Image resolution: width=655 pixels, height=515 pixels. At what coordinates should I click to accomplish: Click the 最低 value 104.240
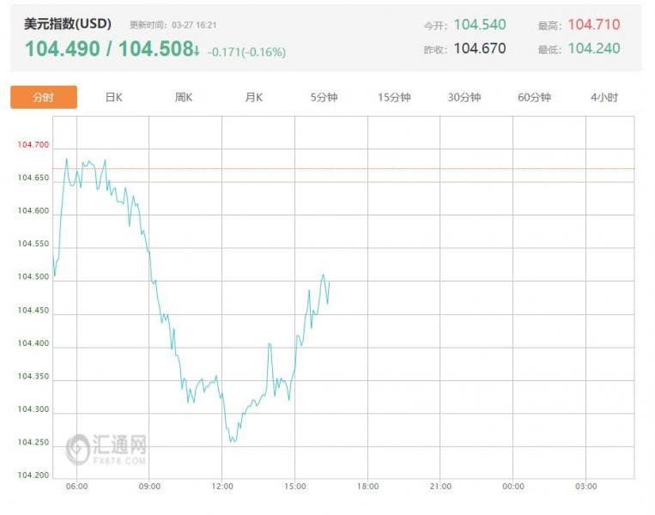[593, 49]
